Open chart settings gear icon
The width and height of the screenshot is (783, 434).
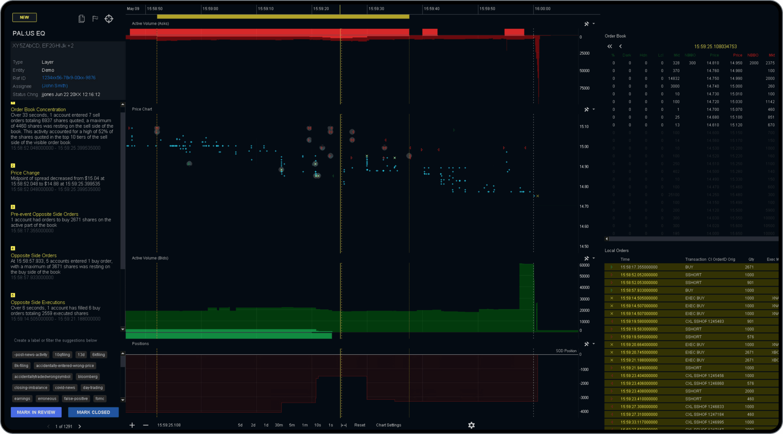coord(471,425)
